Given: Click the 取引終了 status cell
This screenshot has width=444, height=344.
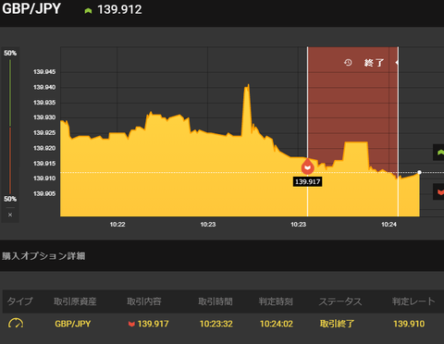Looking at the screenshot, I should click(x=337, y=324).
